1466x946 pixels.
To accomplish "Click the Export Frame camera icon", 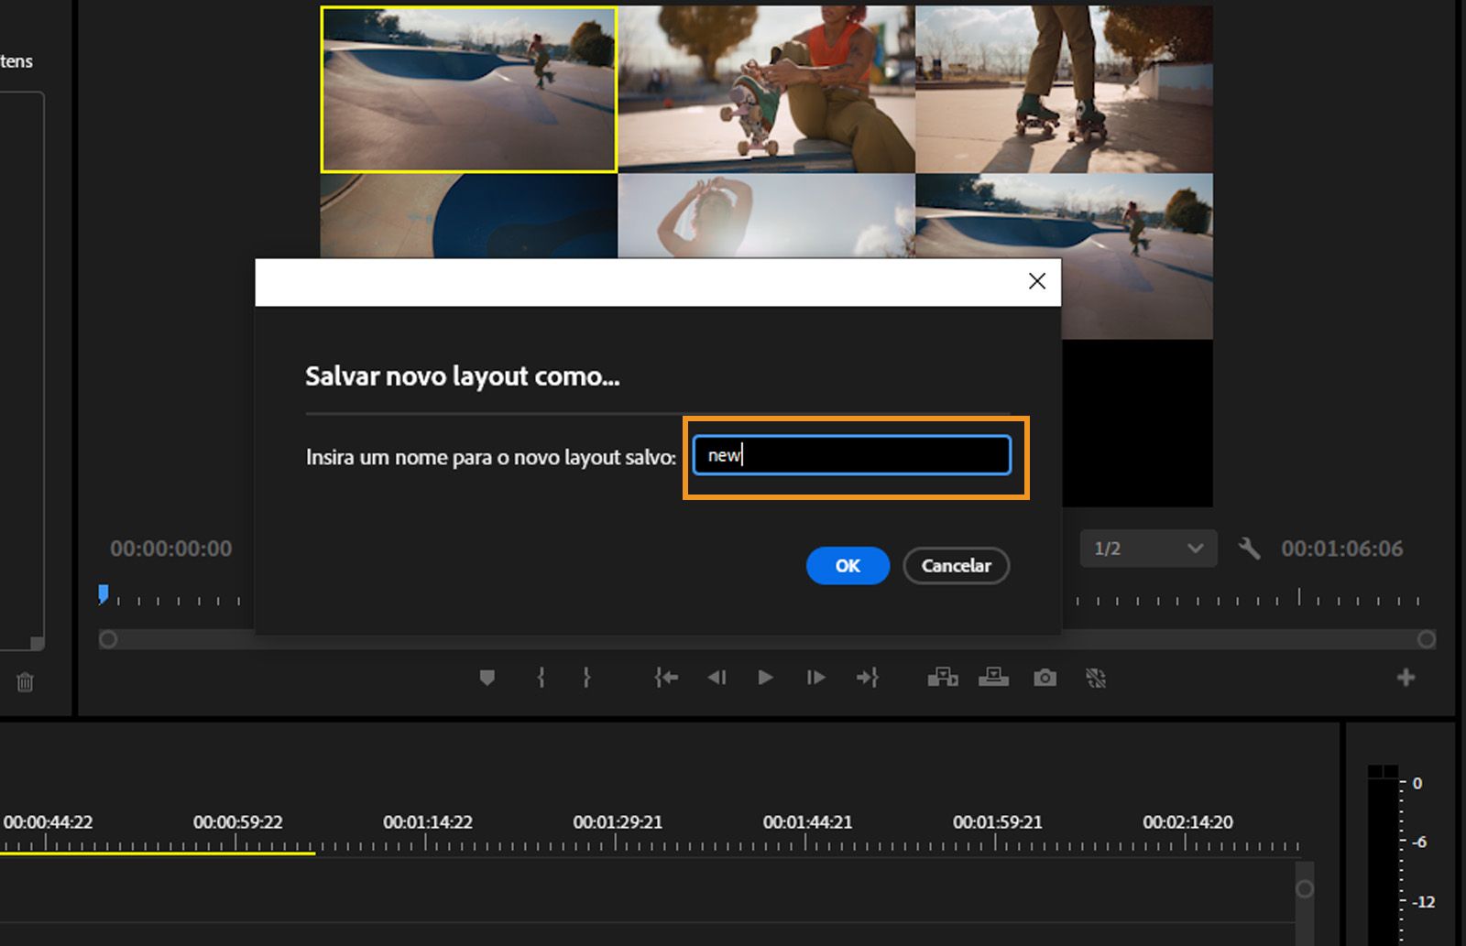I will (1045, 678).
